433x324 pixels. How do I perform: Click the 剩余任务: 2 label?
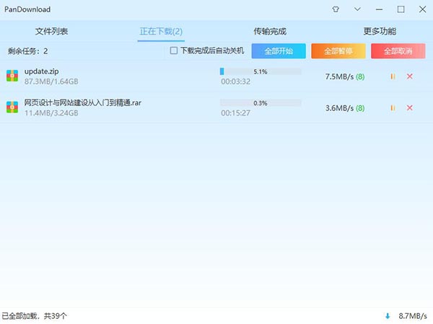pos(27,51)
